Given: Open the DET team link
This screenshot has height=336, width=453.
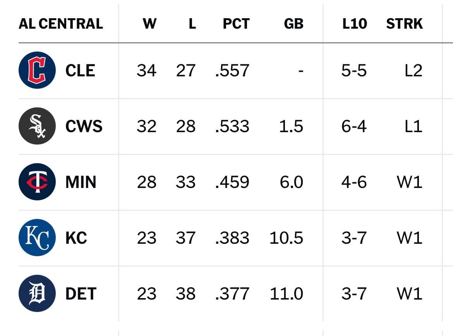Looking at the screenshot, I should coord(81,294).
